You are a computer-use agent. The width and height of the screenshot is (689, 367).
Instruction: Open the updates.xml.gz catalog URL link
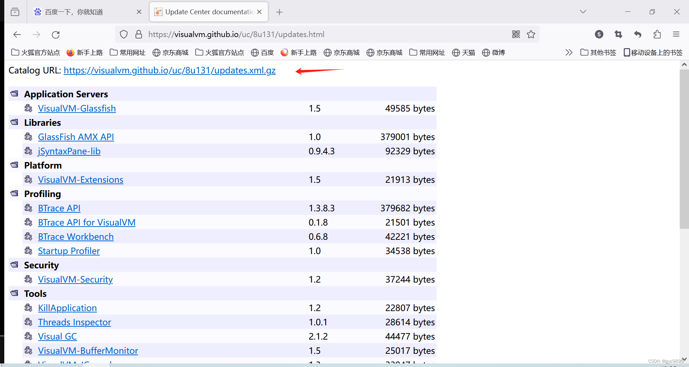(170, 70)
